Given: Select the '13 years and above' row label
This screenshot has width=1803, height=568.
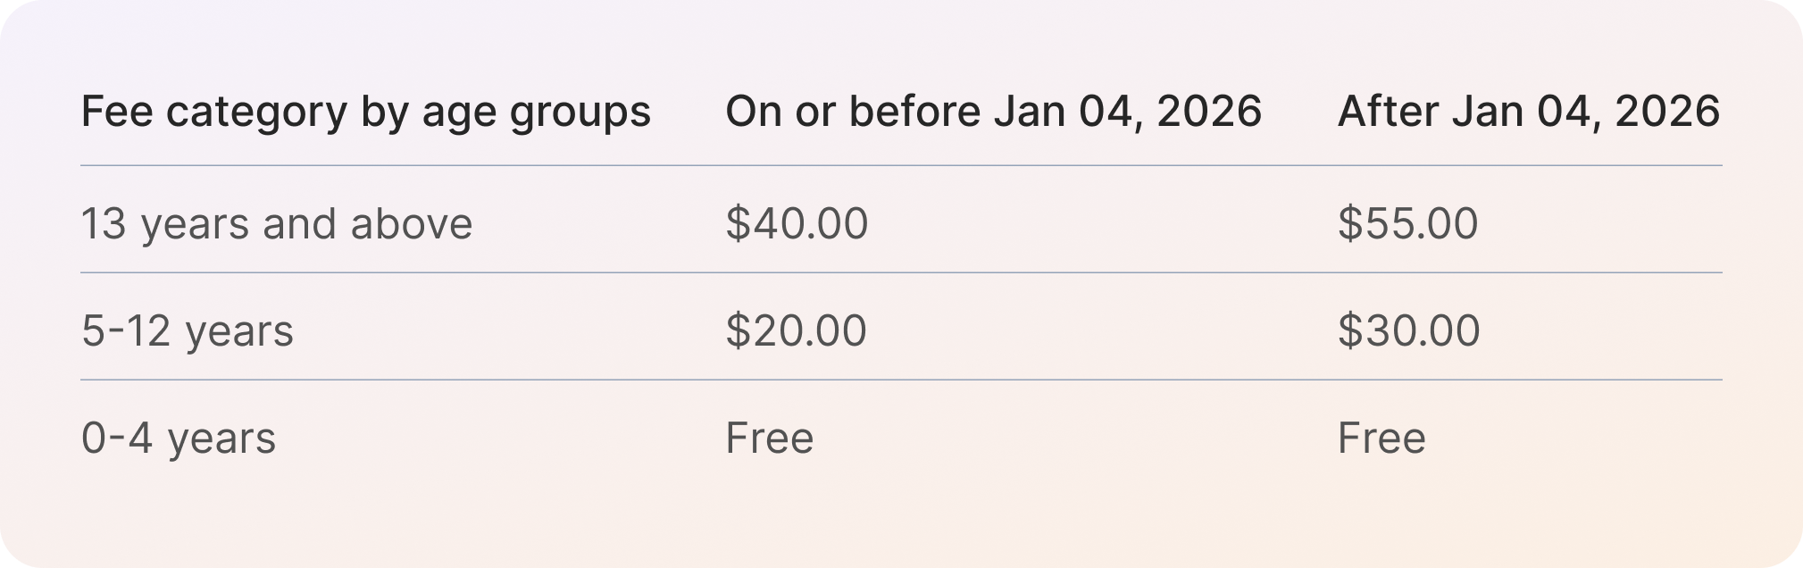Looking at the screenshot, I should (277, 224).
